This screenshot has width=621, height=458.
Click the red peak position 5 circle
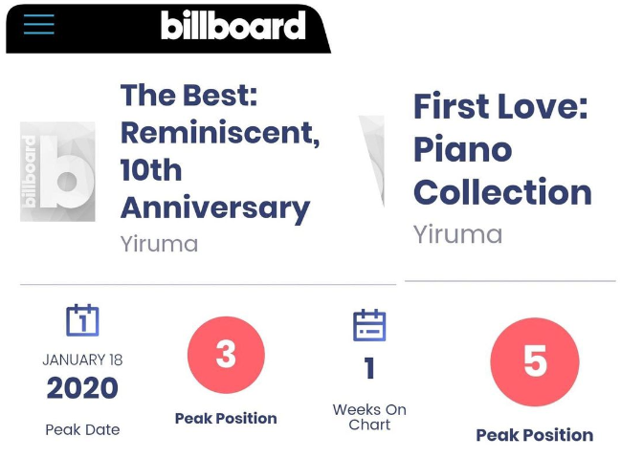click(535, 361)
